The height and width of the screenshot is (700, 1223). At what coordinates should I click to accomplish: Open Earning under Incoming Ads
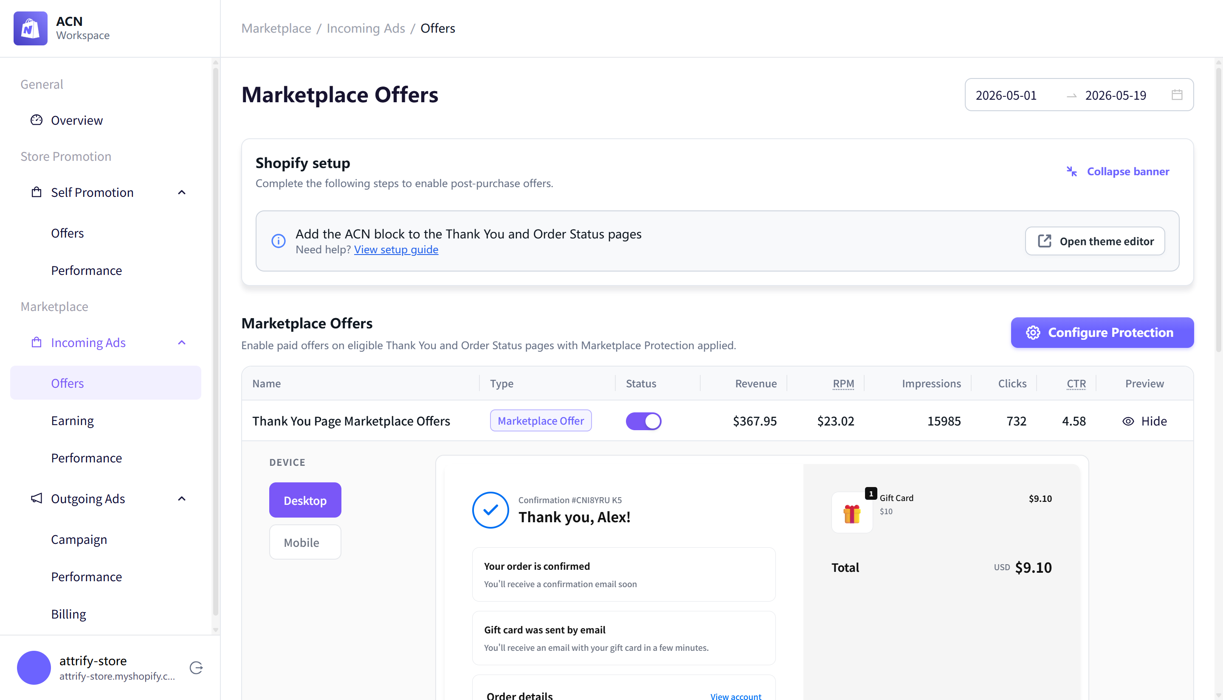tap(106, 421)
